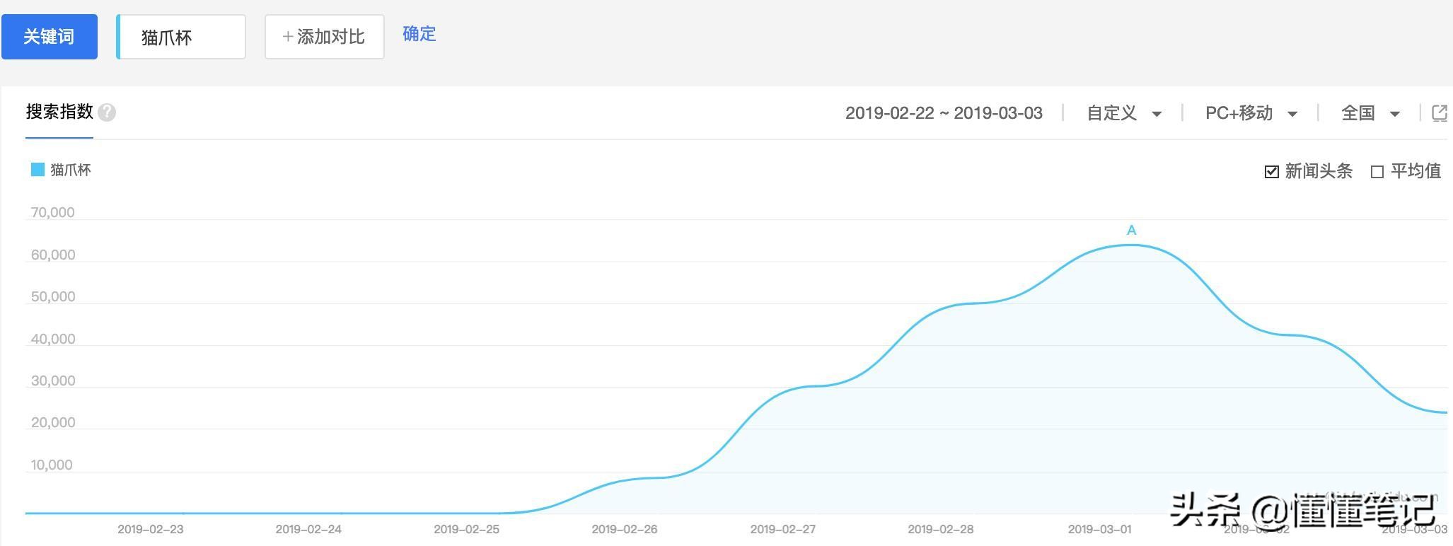Click the 猫爪杯 keyword input field
Image resolution: width=1453 pixels, height=546 pixels.
181,37
